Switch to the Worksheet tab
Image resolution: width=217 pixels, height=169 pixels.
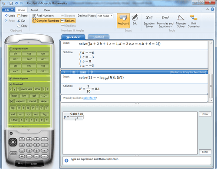pyautogui.click(x=73, y=37)
